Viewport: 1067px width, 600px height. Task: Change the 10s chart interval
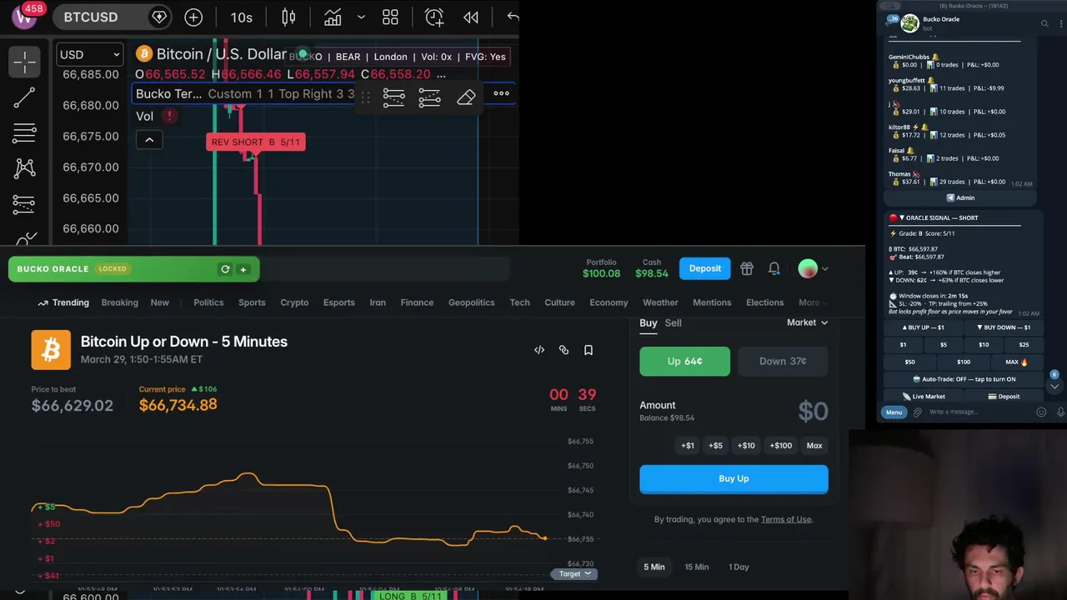click(x=242, y=17)
